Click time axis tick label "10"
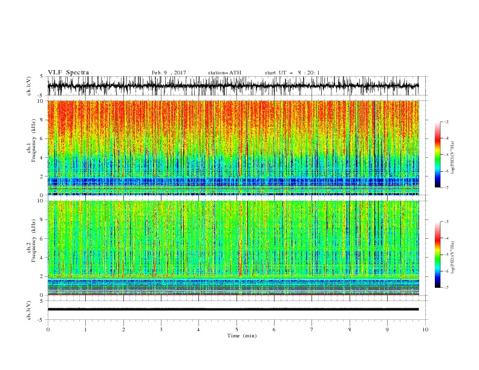The width and height of the screenshot is (479, 370). pos(425,329)
